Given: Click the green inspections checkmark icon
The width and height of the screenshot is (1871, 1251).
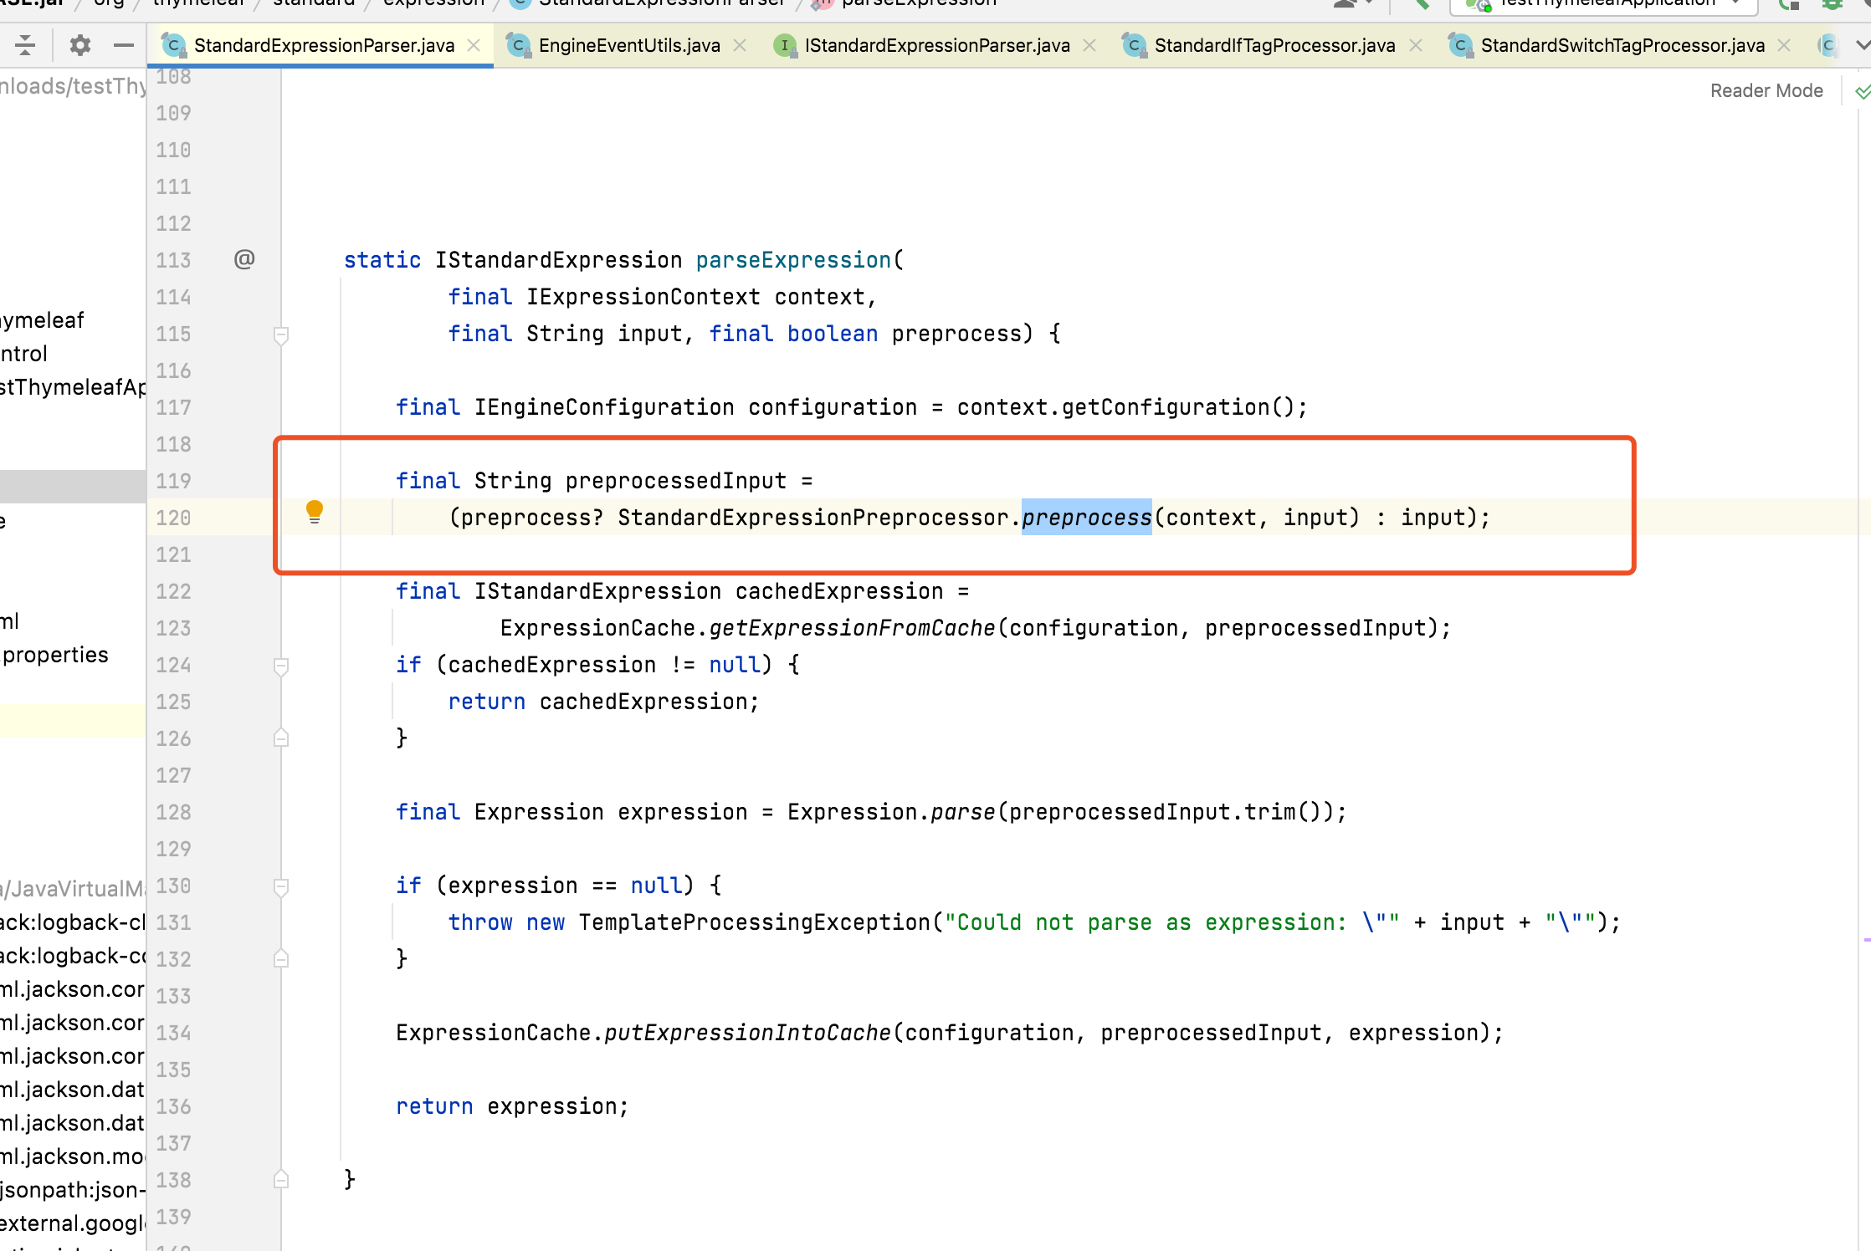Looking at the screenshot, I should click(x=1863, y=91).
